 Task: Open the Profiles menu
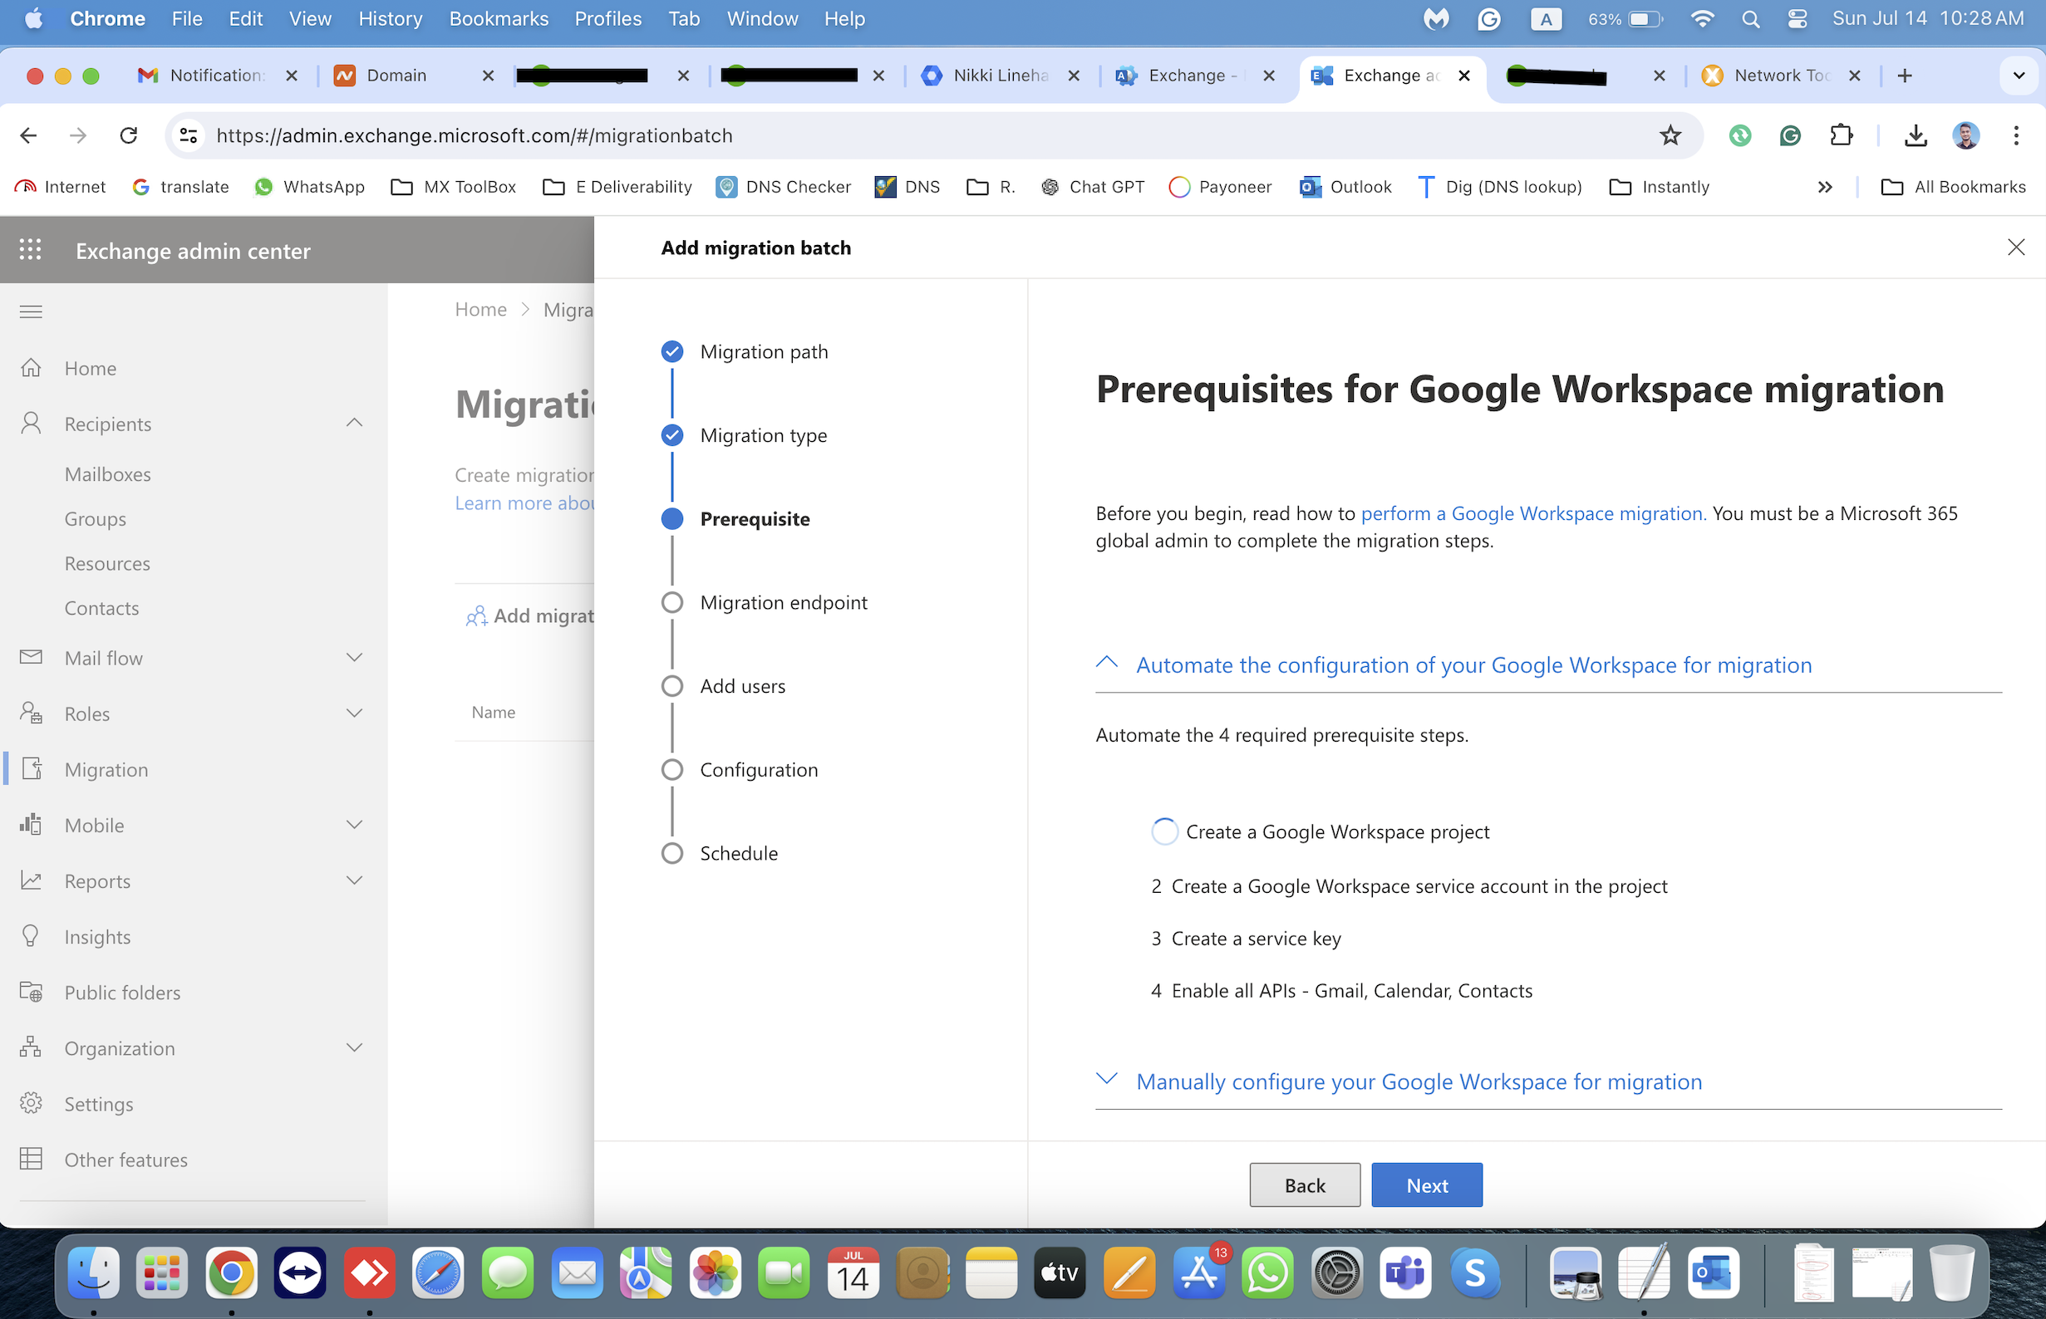tap(607, 19)
